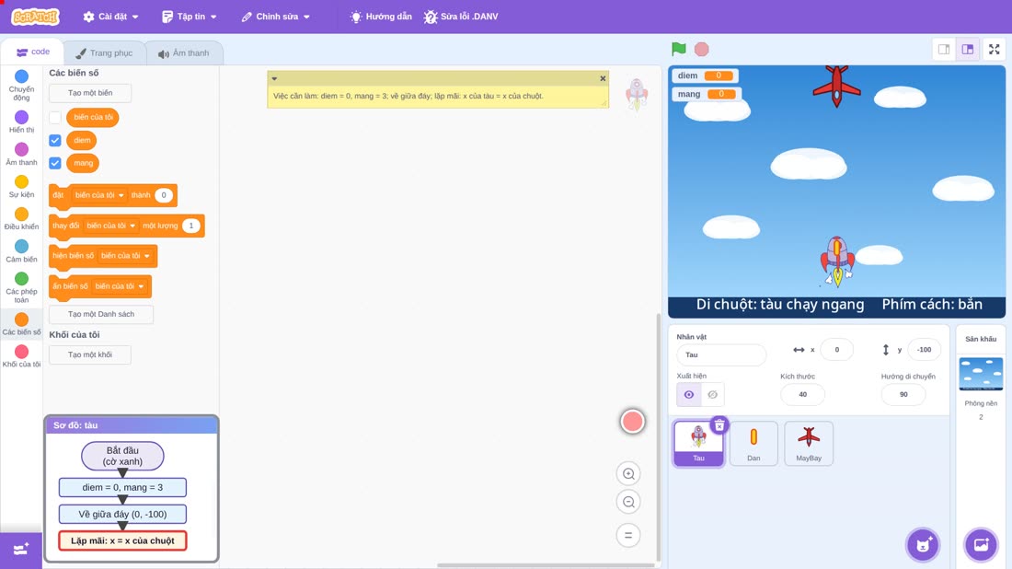The image size is (1012, 569).
Task: Switch to large stage layout
Action: (x=968, y=49)
